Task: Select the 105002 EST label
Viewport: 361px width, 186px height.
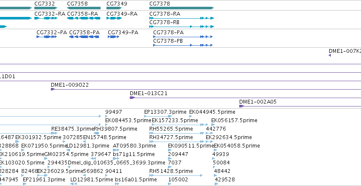Action: click(x=178, y=180)
